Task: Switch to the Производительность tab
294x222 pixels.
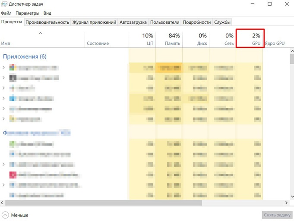Action: 47,22
